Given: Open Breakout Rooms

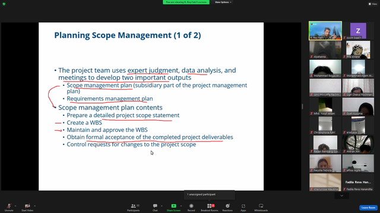Looking at the screenshot, I should 210,207.
